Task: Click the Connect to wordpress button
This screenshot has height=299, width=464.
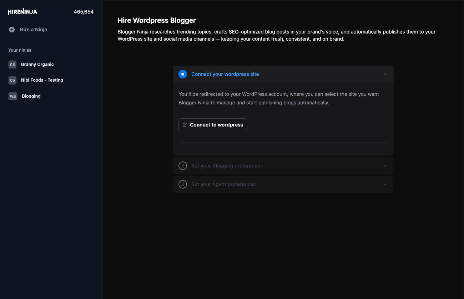Action: click(x=213, y=125)
